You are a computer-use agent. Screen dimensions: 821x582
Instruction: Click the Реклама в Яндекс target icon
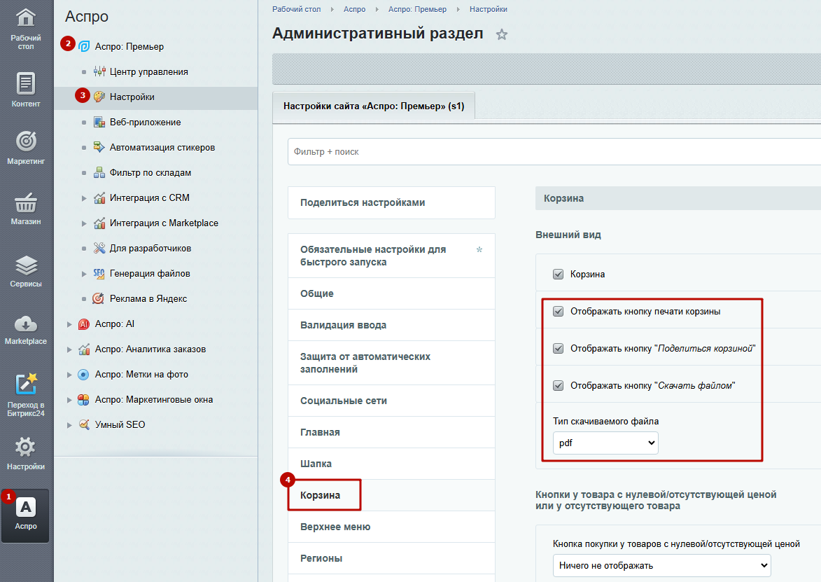point(98,298)
